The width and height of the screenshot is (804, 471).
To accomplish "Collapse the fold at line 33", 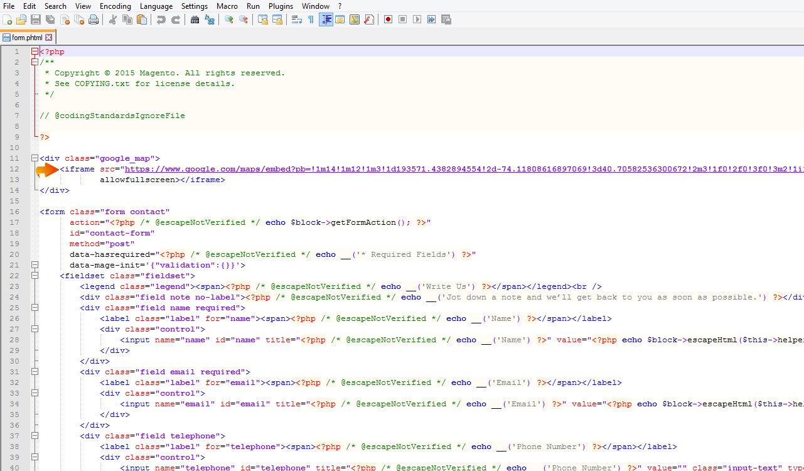I will [35, 393].
